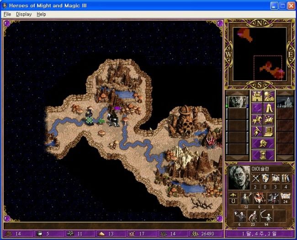Open the Quest Log purple button
297x240 pixels.
point(257,108)
